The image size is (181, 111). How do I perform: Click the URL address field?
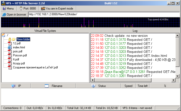pos(104,14)
